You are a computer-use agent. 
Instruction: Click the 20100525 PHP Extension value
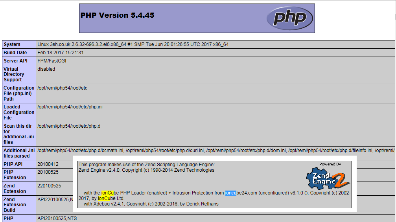click(x=48, y=172)
